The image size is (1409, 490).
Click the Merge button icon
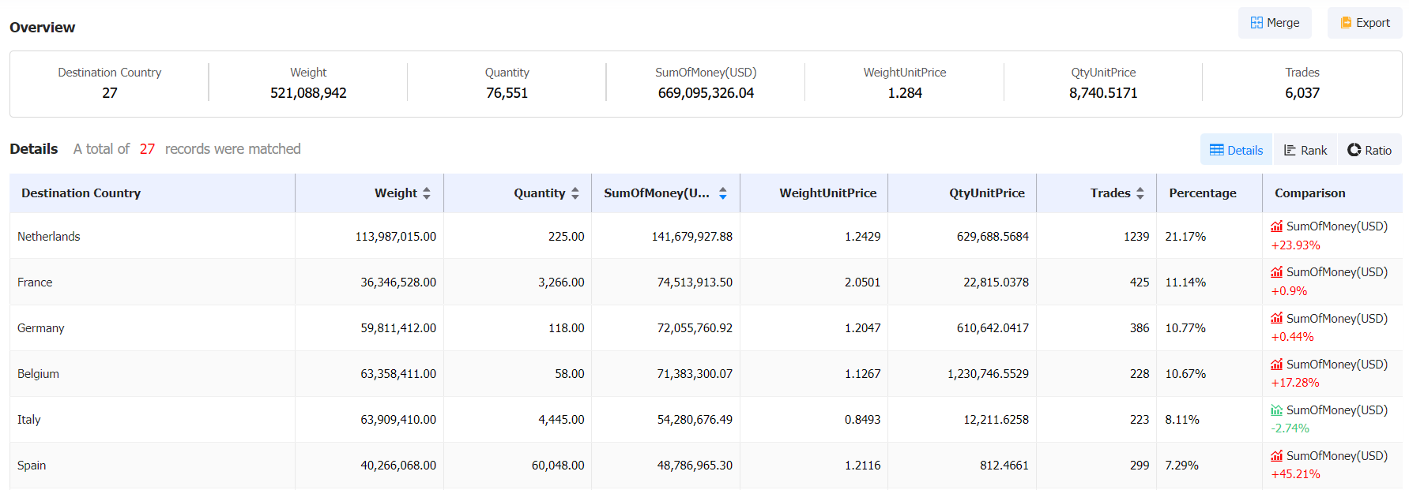coord(1256,23)
